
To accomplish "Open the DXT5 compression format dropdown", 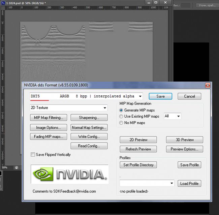I will click(x=140, y=96).
